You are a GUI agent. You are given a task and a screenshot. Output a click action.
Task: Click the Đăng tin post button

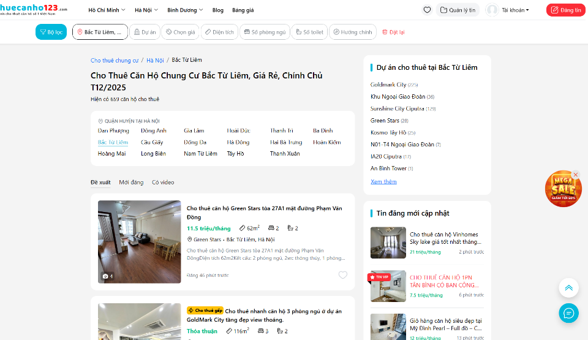click(x=564, y=10)
